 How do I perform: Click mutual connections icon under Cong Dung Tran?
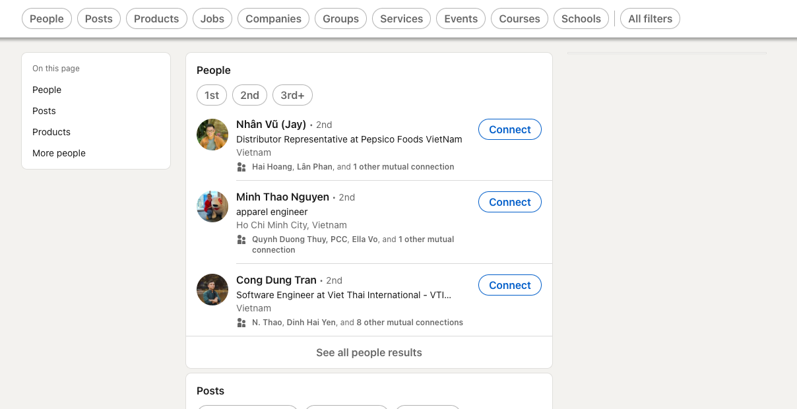pos(241,323)
